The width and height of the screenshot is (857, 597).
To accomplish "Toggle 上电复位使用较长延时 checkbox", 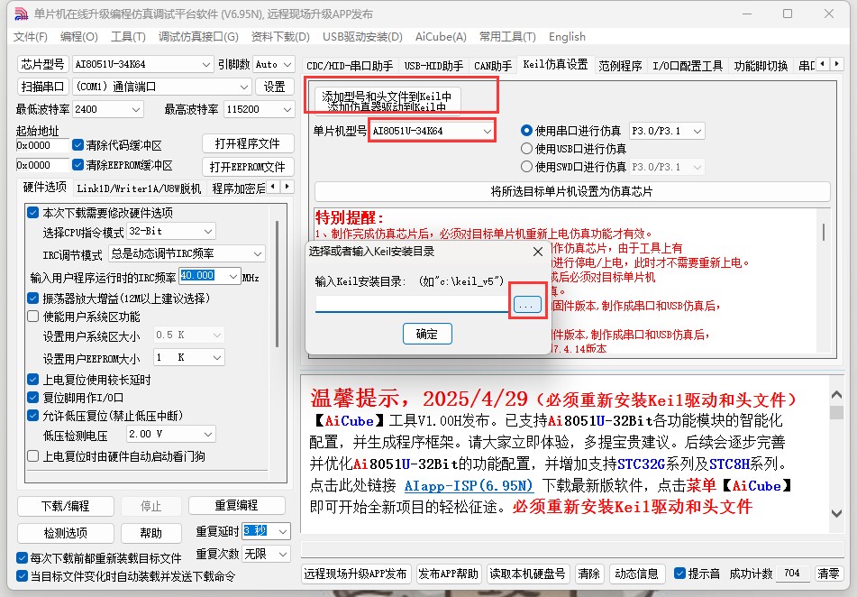I will [32, 380].
